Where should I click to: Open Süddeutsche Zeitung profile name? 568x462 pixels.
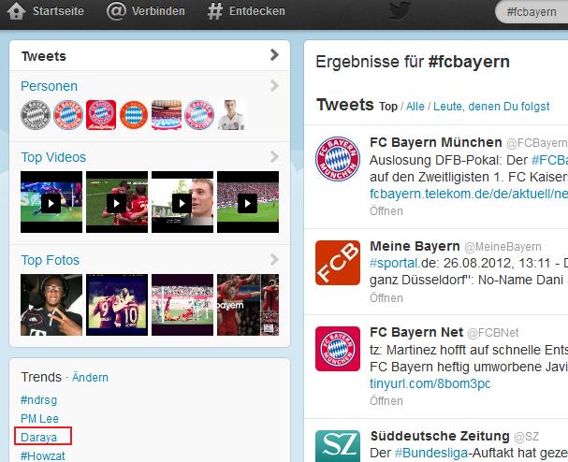pyautogui.click(x=440, y=436)
